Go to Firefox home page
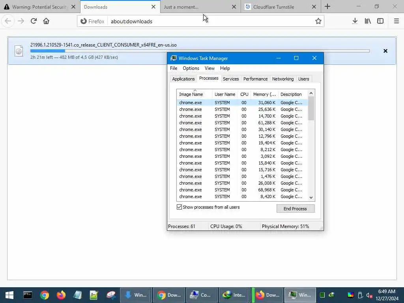 [46, 21]
